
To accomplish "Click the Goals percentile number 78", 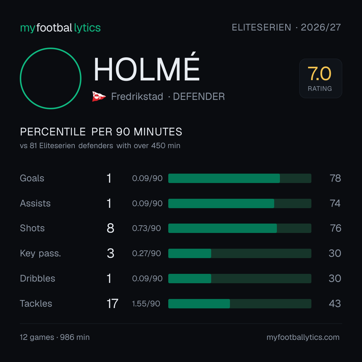I will [335, 178].
